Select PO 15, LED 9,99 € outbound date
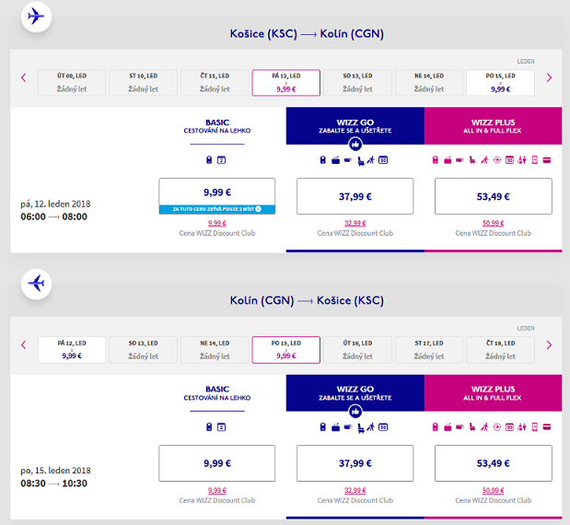Screen dimensions: 570x525 pyautogui.click(x=500, y=83)
